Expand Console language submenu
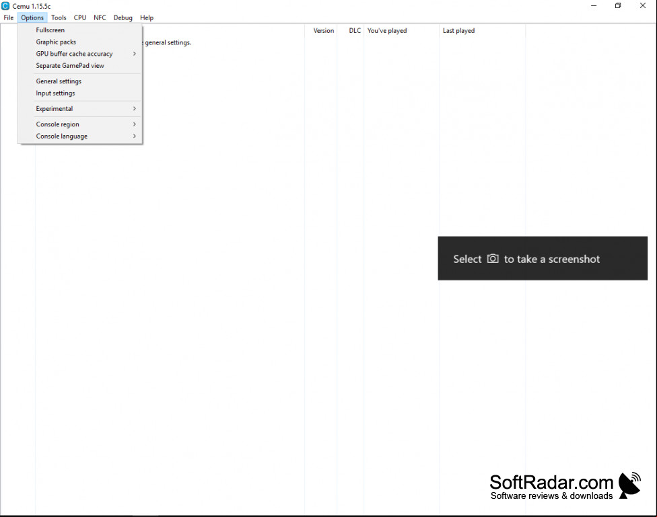This screenshot has height=517, width=657. [80, 136]
